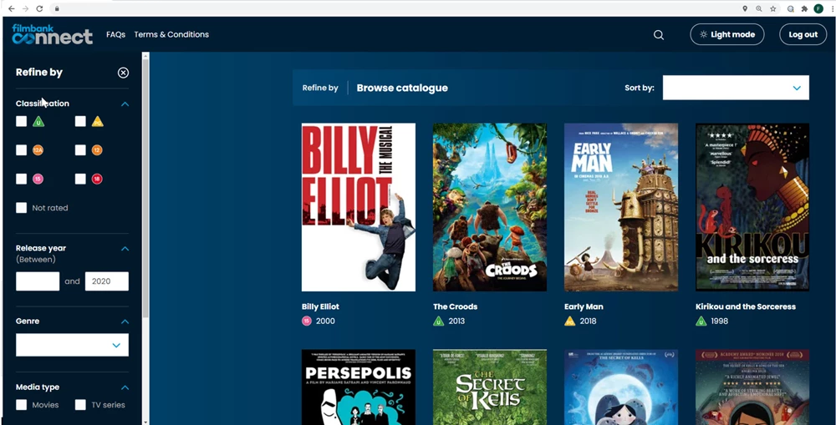
Task: Click the U rating icon under Kirikou
Action: (x=701, y=321)
